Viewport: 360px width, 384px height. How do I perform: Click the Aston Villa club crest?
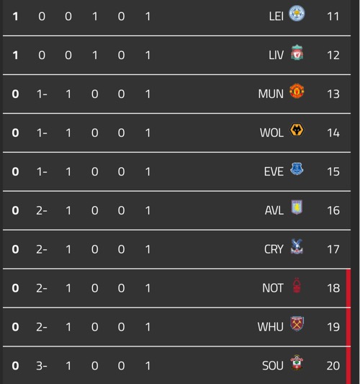pyautogui.click(x=297, y=207)
